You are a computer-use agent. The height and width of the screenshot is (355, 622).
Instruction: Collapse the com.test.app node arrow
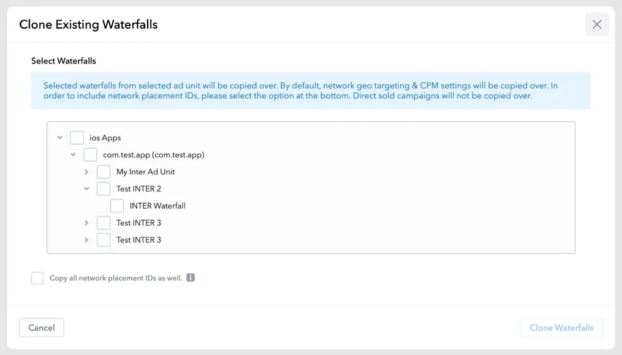pyautogui.click(x=73, y=155)
